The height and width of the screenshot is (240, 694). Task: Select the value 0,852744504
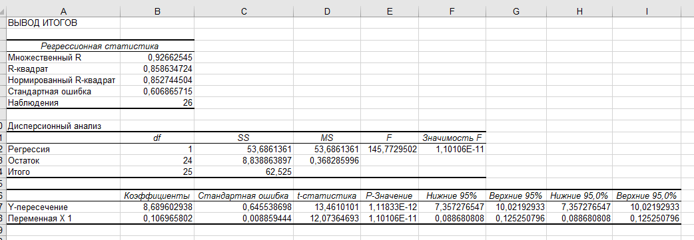[x=157, y=80]
